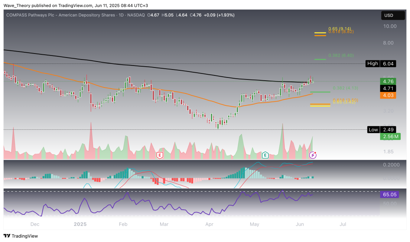
Task: Click the 6.04 high price tag
Action: (388, 63)
